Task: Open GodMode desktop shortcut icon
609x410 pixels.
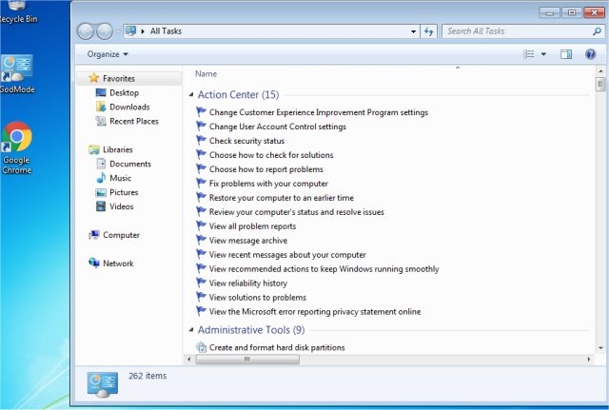Action: (x=16, y=72)
